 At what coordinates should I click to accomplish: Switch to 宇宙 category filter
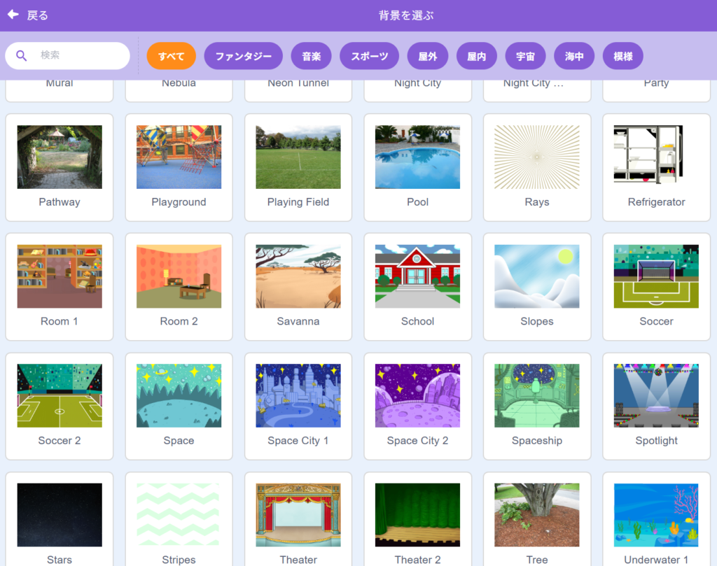tap(525, 57)
